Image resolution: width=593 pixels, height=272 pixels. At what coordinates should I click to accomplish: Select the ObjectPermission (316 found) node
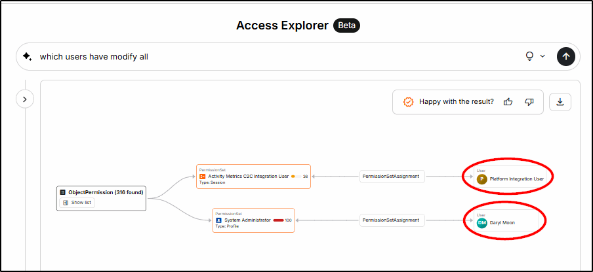coord(101,192)
